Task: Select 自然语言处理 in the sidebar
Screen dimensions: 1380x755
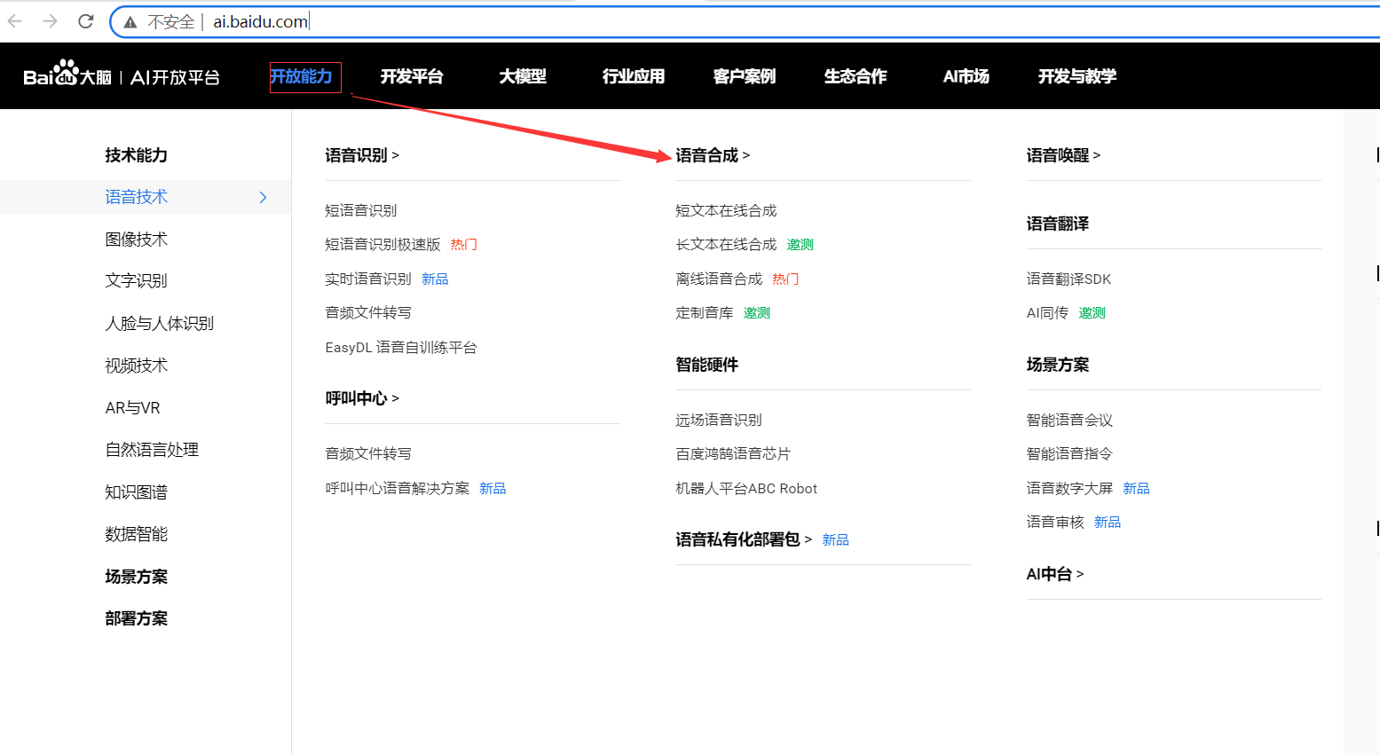Action: 152,450
